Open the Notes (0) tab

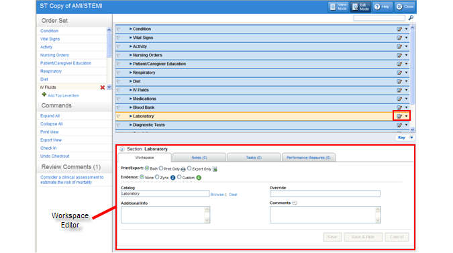point(199,158)
